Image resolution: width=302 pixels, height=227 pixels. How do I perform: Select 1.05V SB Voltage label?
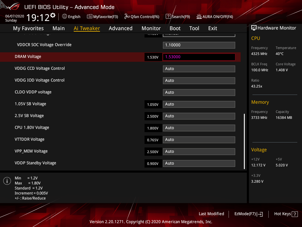30,104
